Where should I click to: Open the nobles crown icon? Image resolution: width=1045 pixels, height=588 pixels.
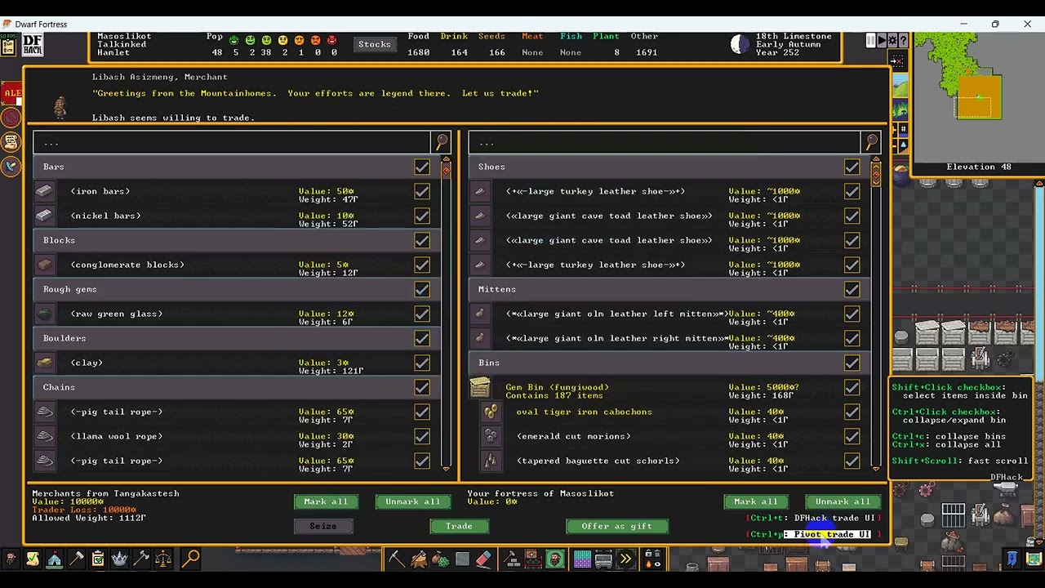pos(120,559)
